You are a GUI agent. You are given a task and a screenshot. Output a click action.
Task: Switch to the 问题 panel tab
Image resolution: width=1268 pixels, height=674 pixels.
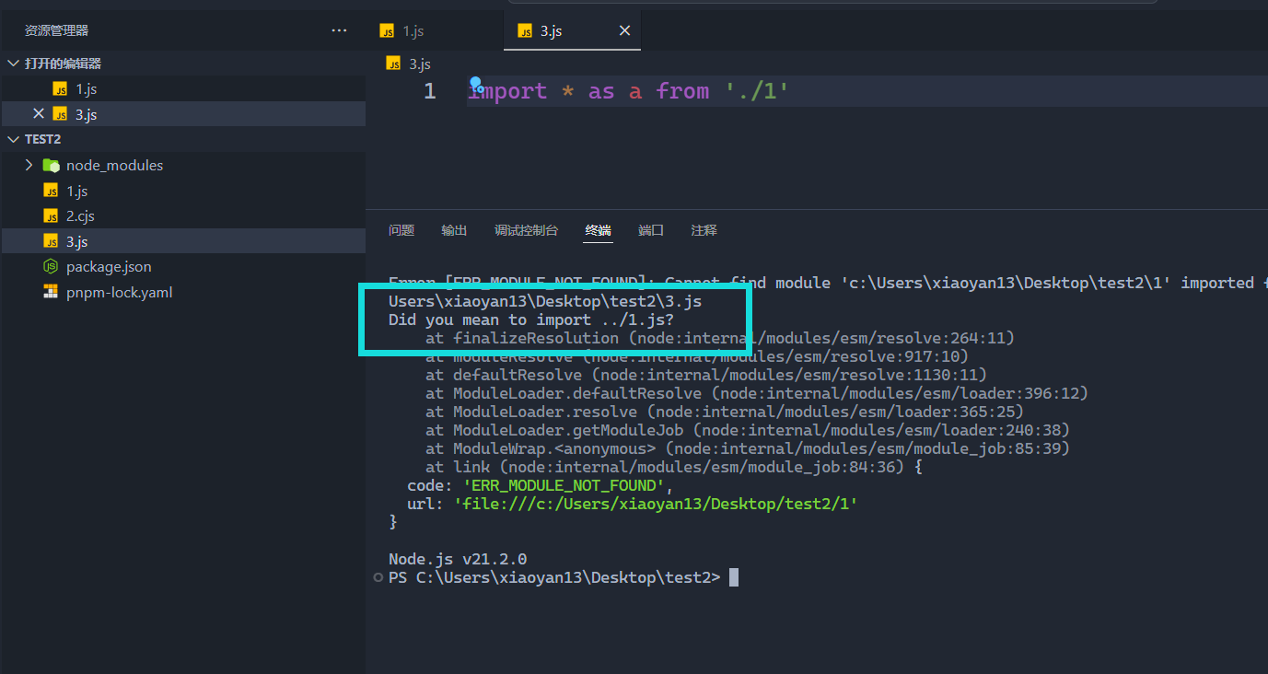(x=401, y=230)
